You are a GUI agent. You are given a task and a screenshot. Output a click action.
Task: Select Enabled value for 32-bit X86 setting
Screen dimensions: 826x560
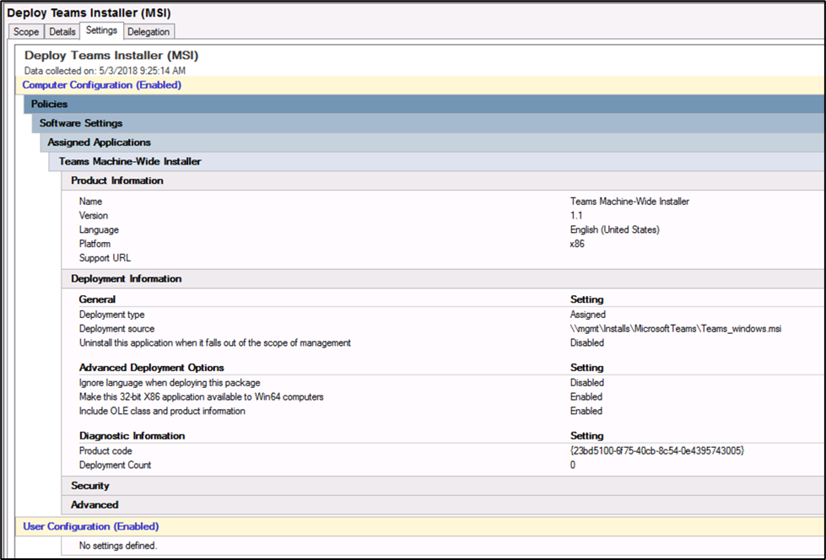coord(586,396)
